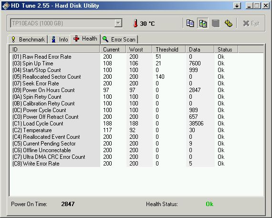Click the copy screenshot toolbar icon
This screenshot has width=272, height=218.
[x=203, y=23]
